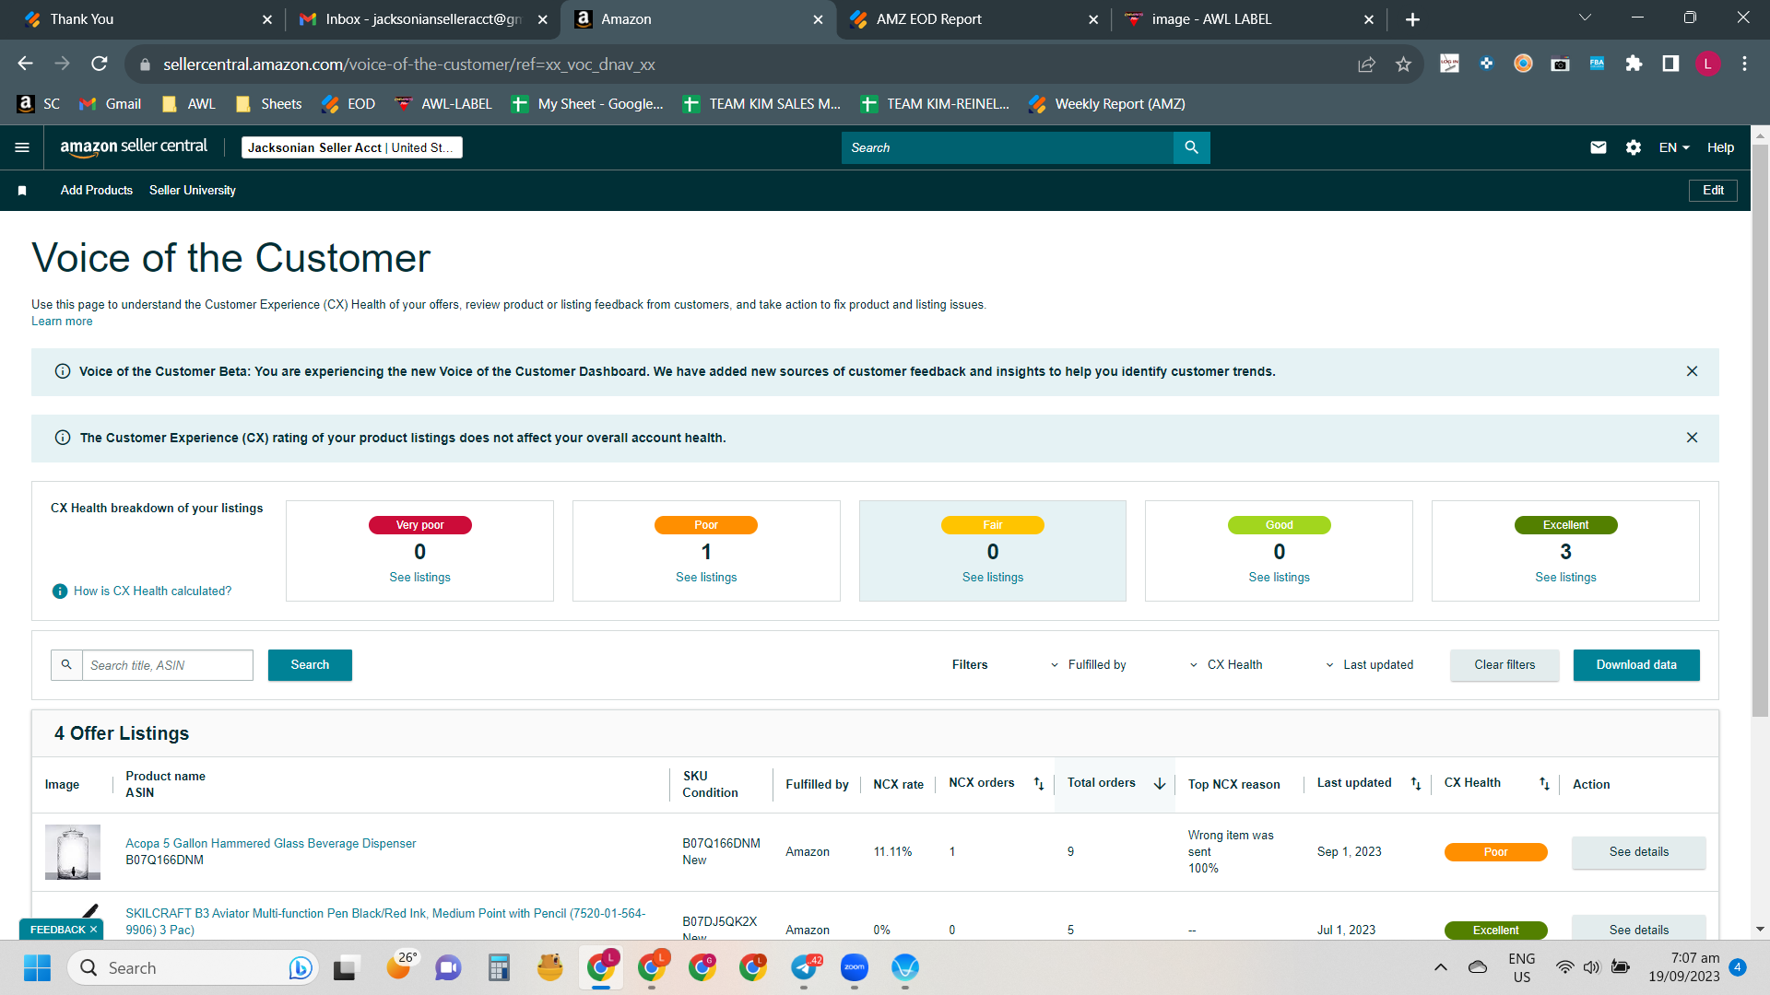Open a new browser tab

click(1412, 19)
